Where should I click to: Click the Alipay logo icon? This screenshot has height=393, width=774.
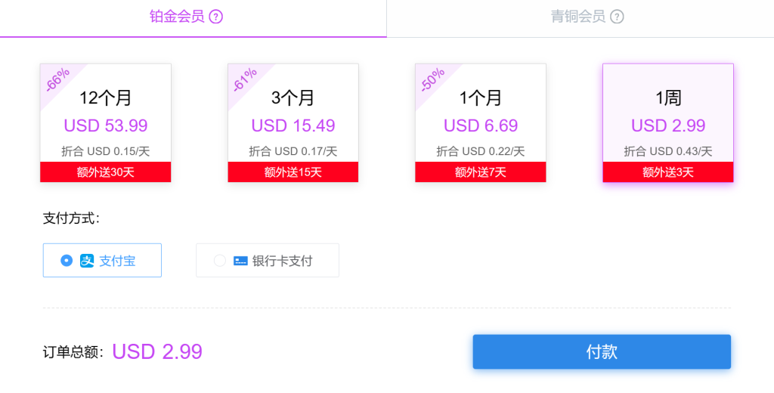click(x=87, y=261)
